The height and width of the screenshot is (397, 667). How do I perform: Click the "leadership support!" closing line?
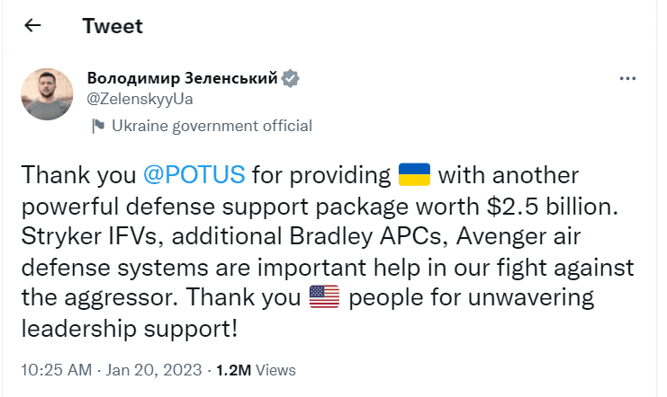point(129,328)
